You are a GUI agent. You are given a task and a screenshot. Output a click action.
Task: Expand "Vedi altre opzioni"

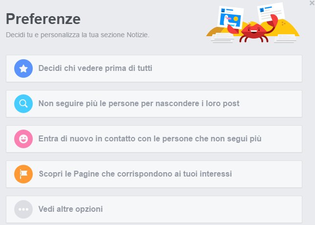point(154,209)
